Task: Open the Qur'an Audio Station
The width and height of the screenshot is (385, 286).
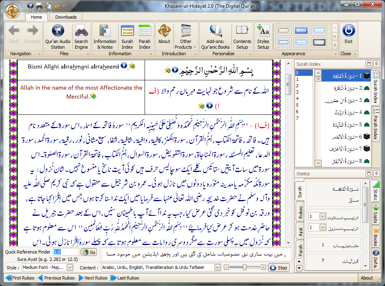Action: click(x=58, y=37)
